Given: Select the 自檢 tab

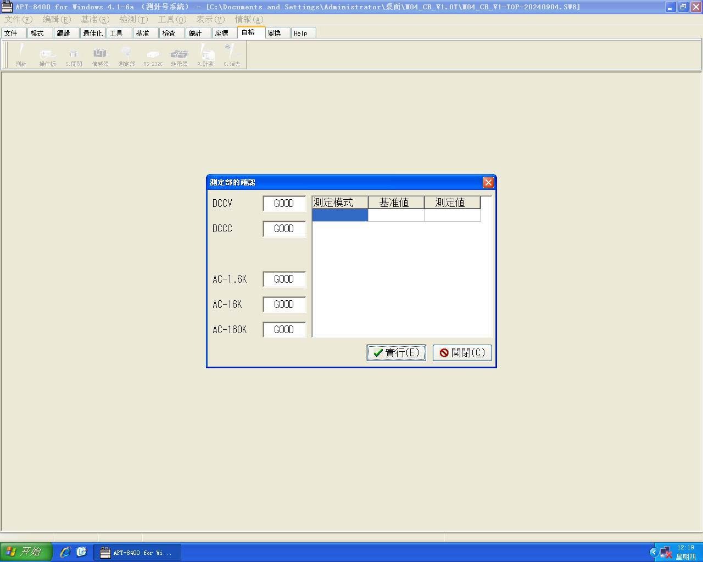Looking at the screenshot, I should [x=251, y=32].
